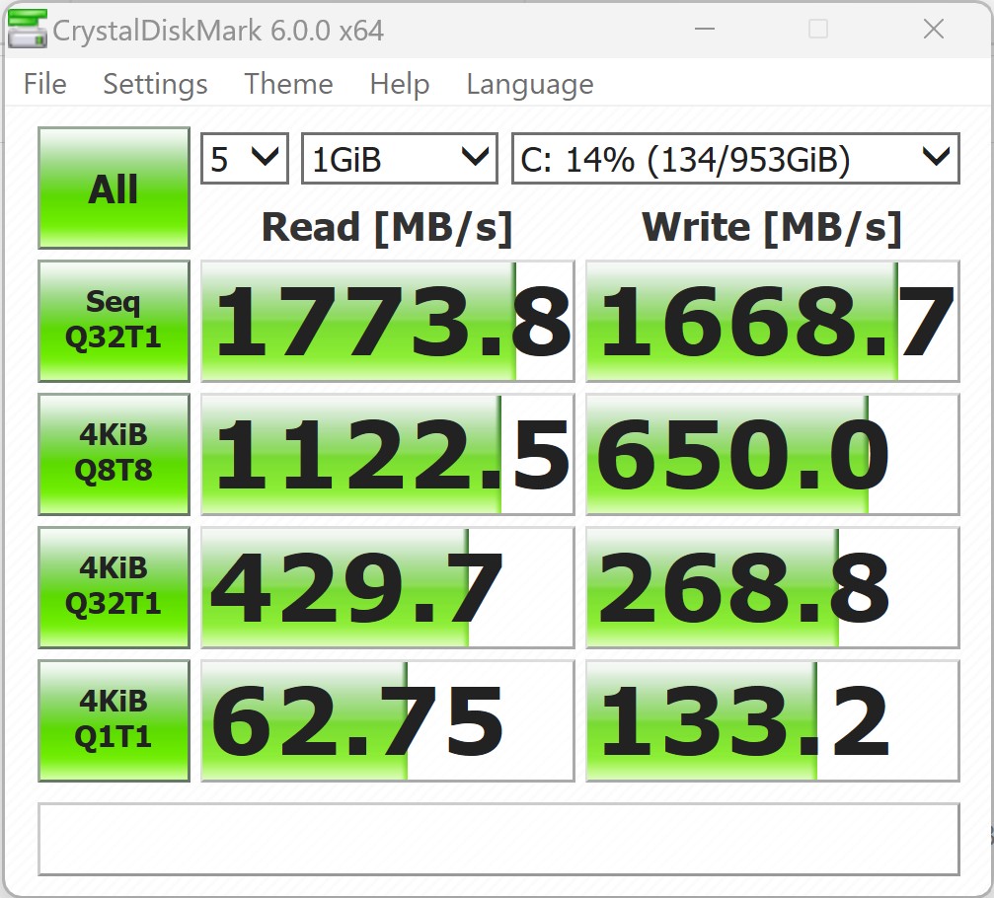Open the Settings menu

(x=155, y=85)
